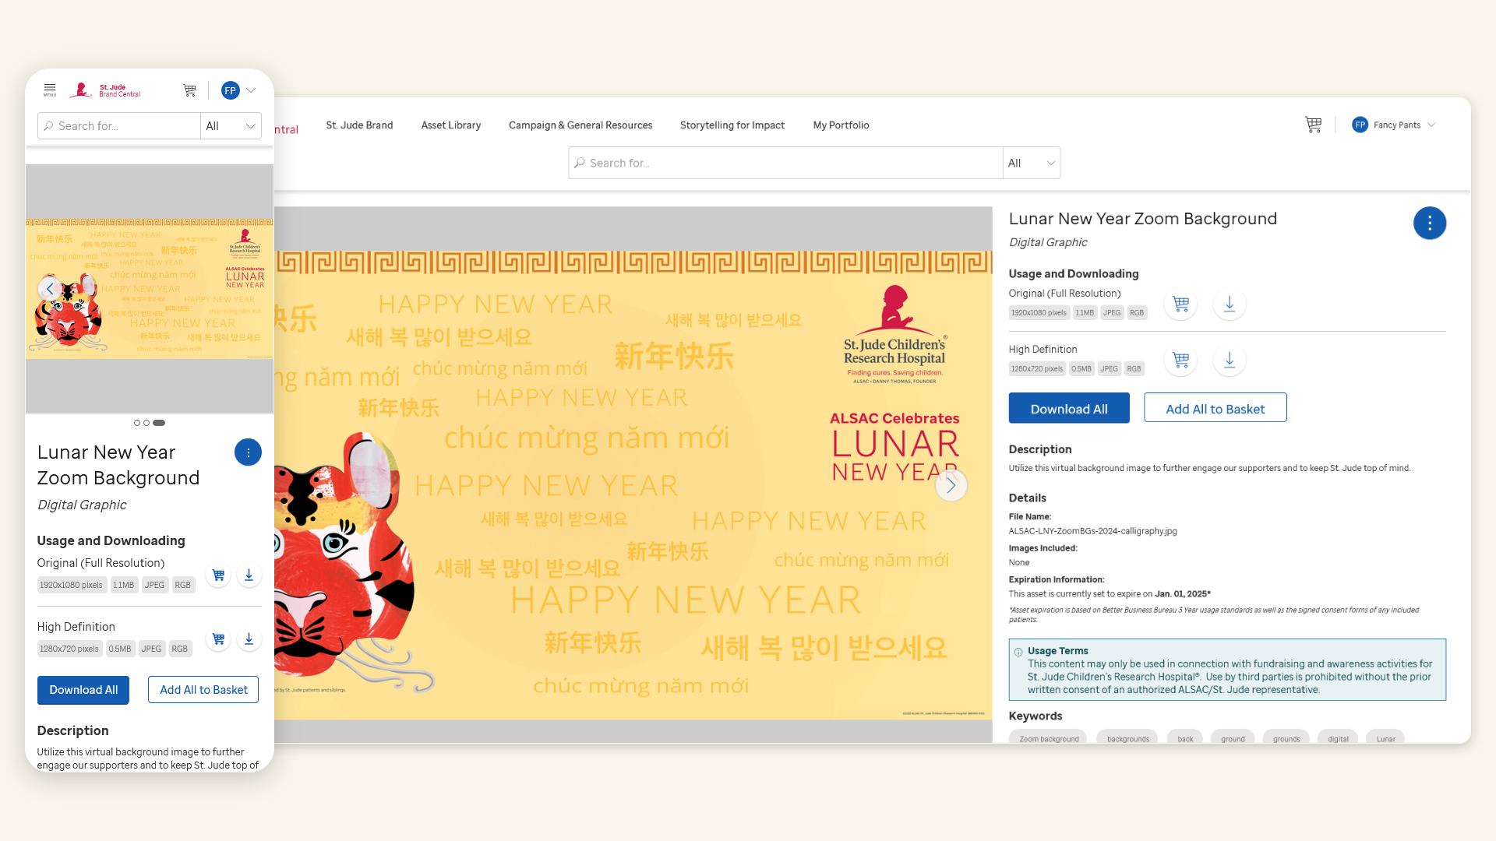Add High Definition version to basket in desktop panel

pyautogui.click(x=1180, y=360)
